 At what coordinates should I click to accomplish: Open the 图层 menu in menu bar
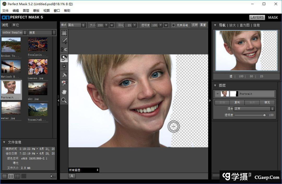pyautogui.click(x=26, y=11)
